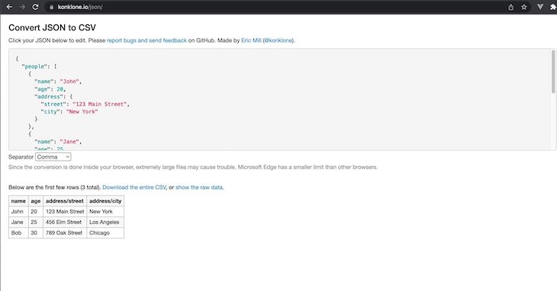Click the New York table cell
This screenshot has width=557, height=291.
click(105, 212)
